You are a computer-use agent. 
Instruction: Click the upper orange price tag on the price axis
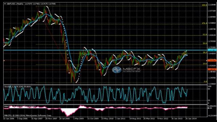tap(212, 61)
